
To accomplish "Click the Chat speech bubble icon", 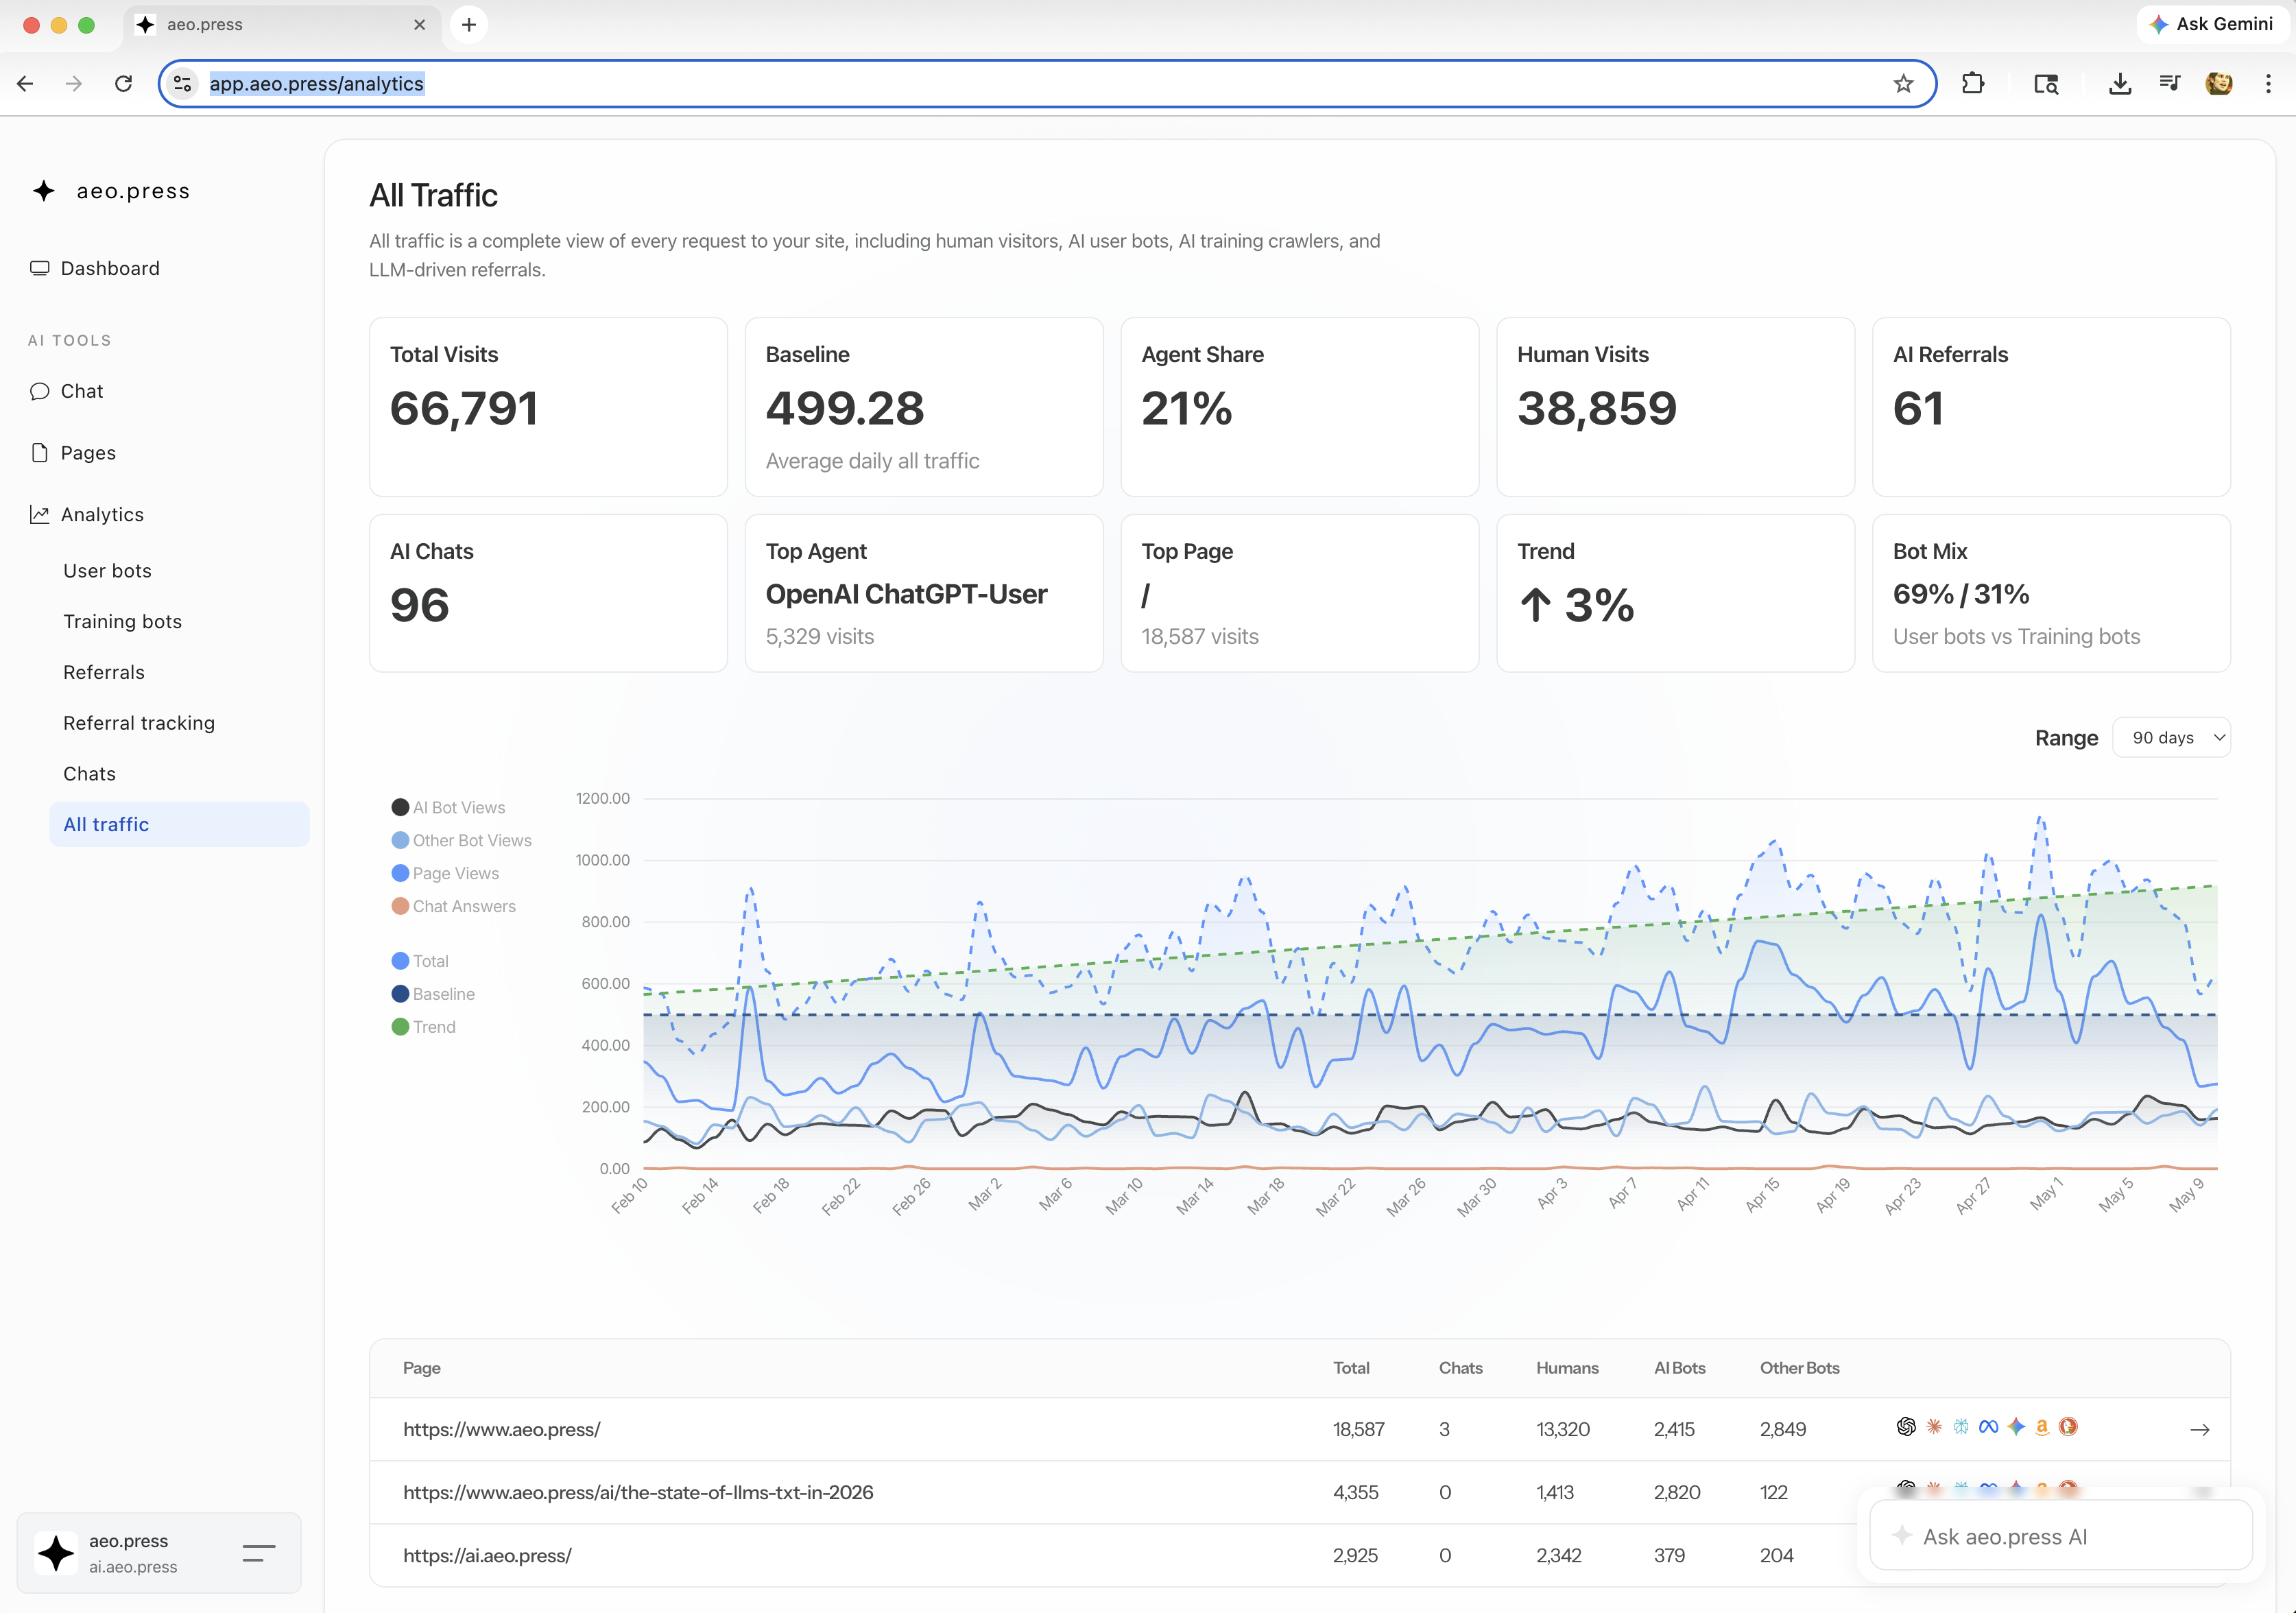I will pyautogui.click(x=40, y=391).
